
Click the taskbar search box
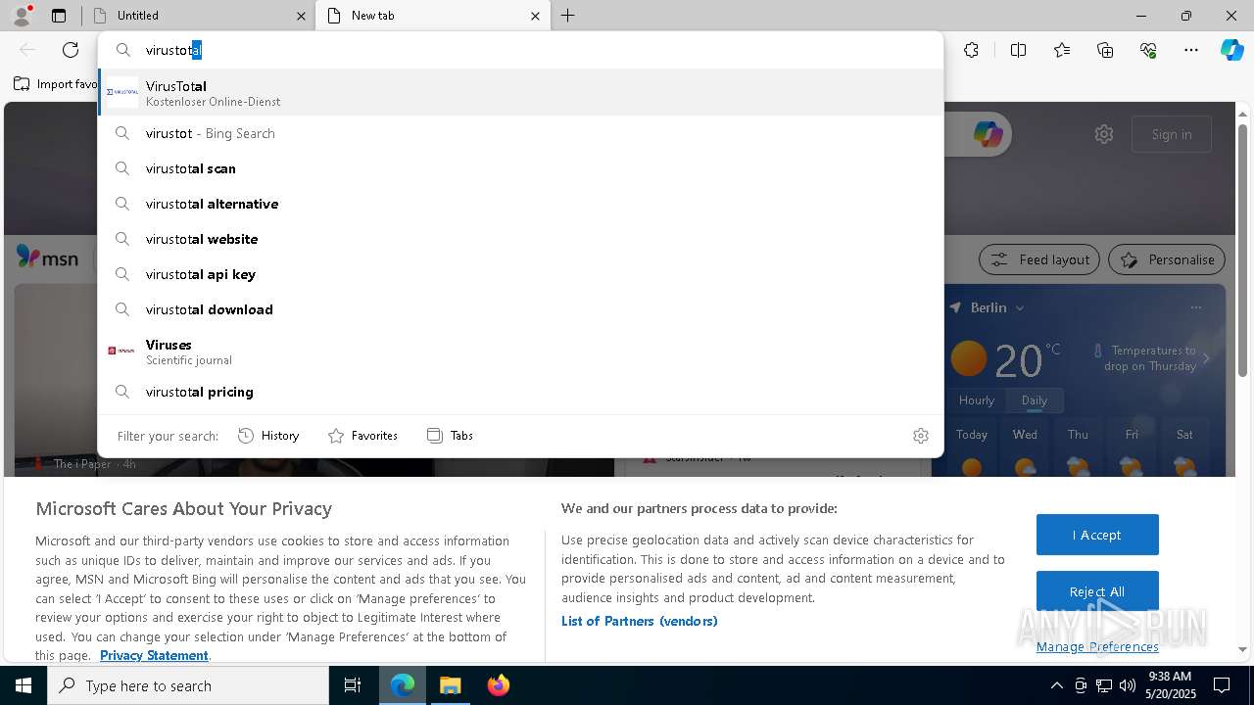tap(188, 685)
